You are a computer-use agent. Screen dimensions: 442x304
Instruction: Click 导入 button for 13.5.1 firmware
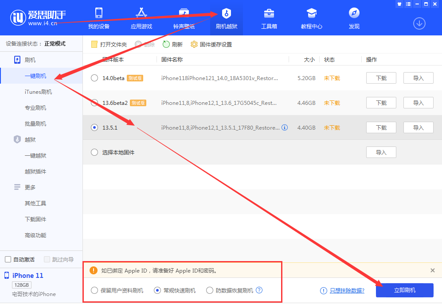(x=419, y=127)
